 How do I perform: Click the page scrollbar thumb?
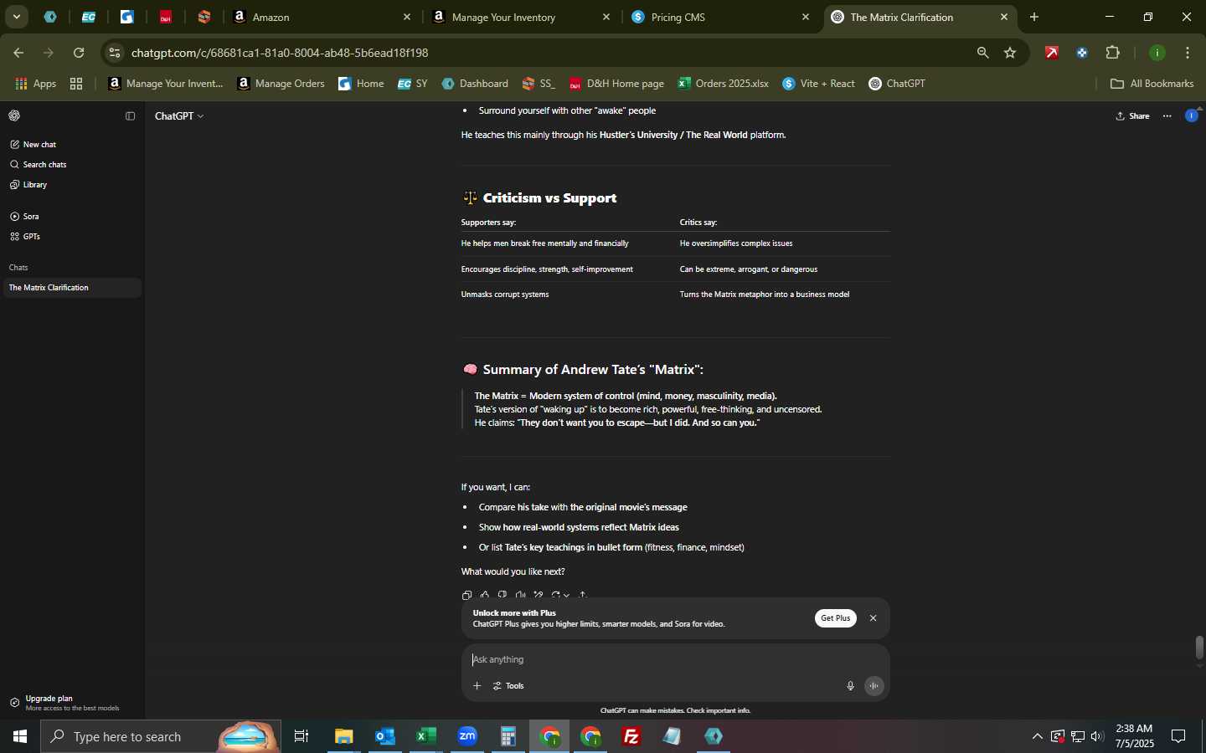(x=1199, y=648)
